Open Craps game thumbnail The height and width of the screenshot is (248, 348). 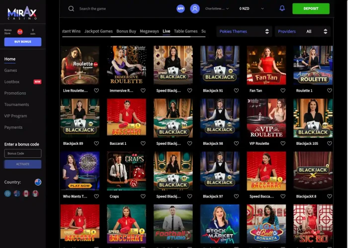tap(126, 171)
